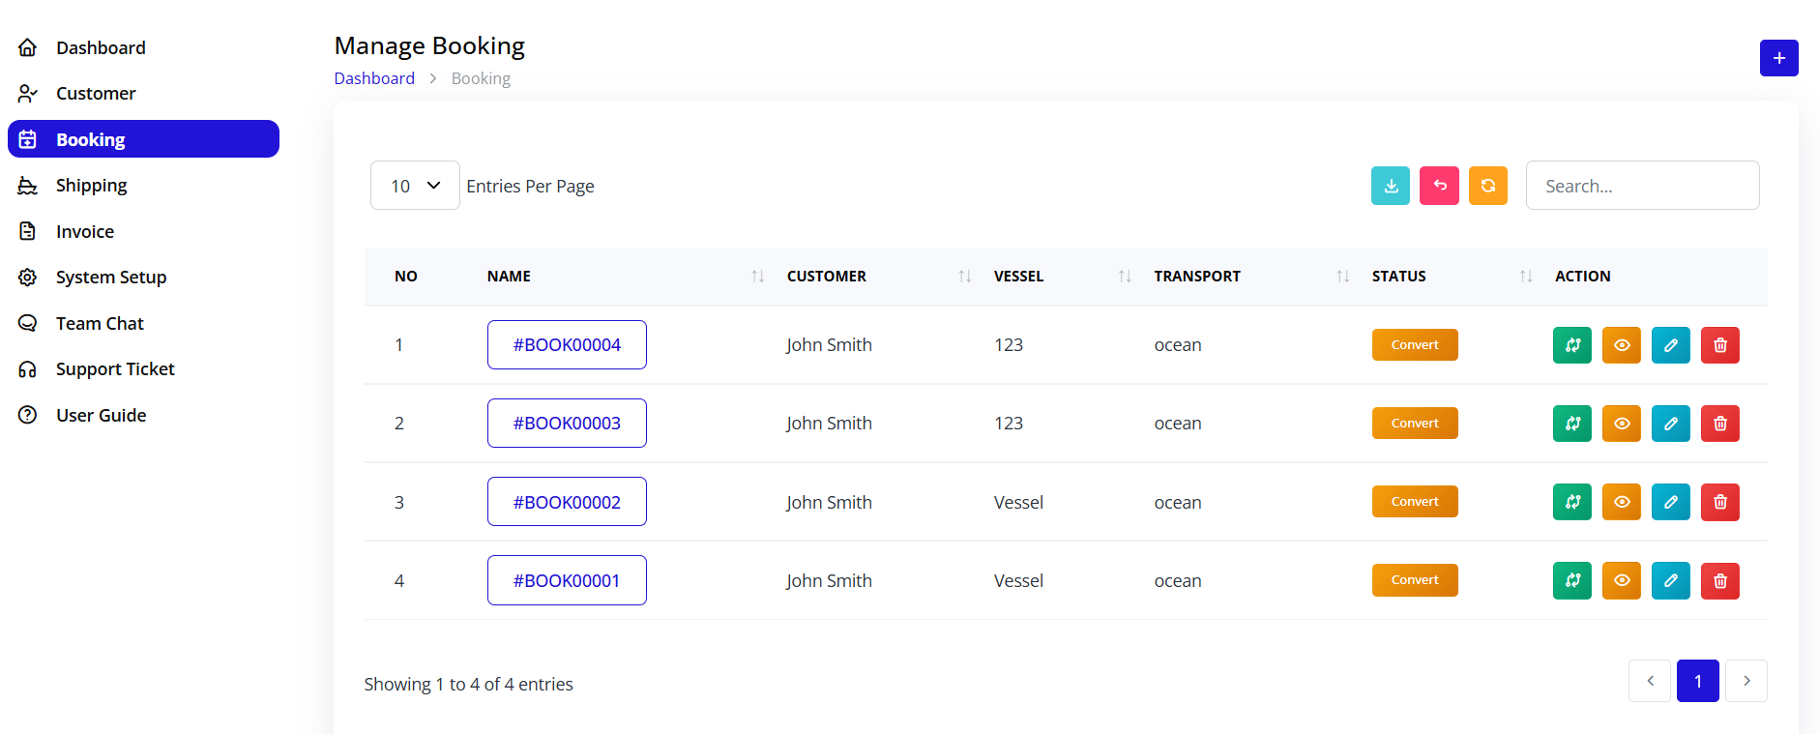Open Team Chat in sidebar

point(143,323)
